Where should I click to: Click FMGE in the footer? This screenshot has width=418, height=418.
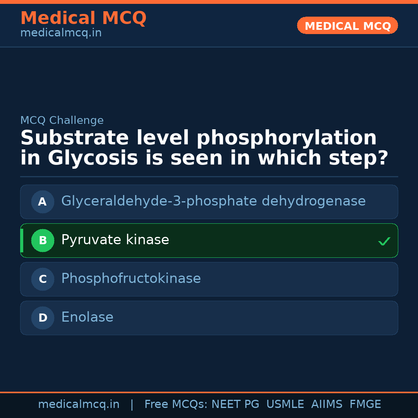click(365, 404)
